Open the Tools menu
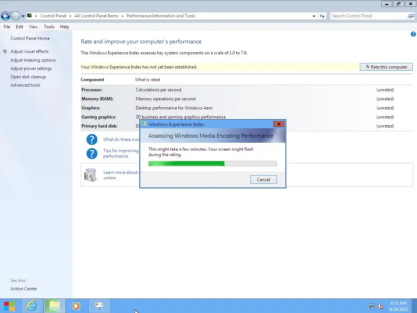417x313 pixels. 49,26
